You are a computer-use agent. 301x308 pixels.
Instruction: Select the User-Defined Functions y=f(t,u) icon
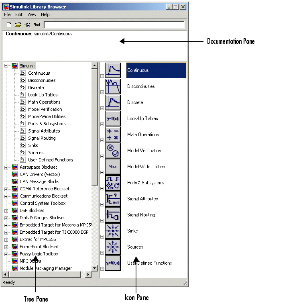point(113,263)
